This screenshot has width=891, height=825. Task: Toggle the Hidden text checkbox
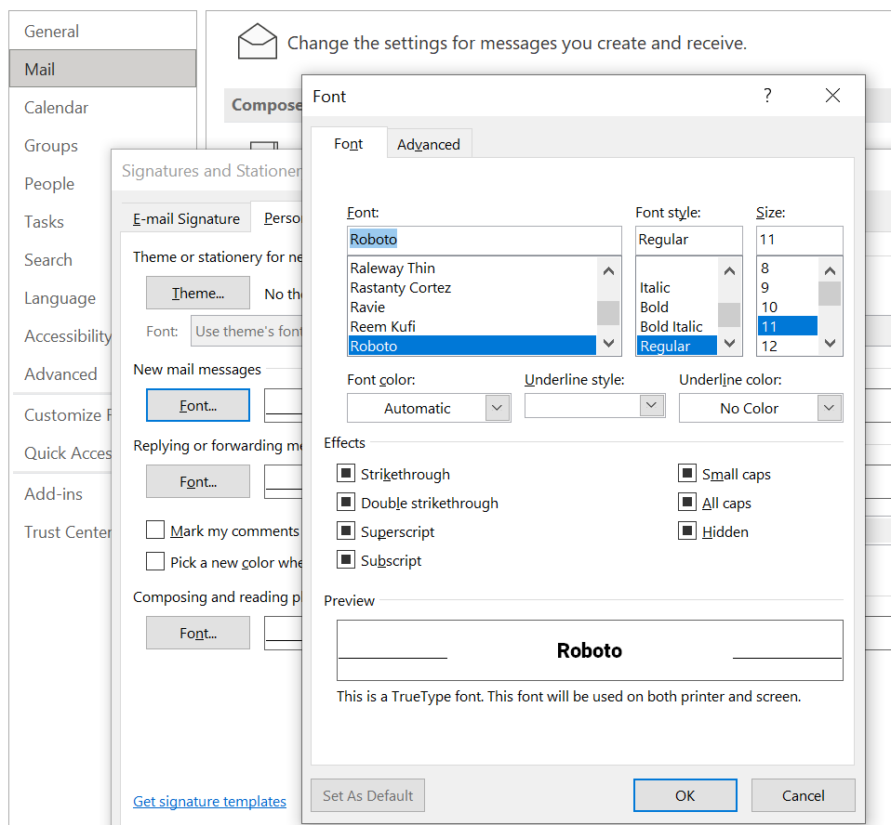pos(687,530)
